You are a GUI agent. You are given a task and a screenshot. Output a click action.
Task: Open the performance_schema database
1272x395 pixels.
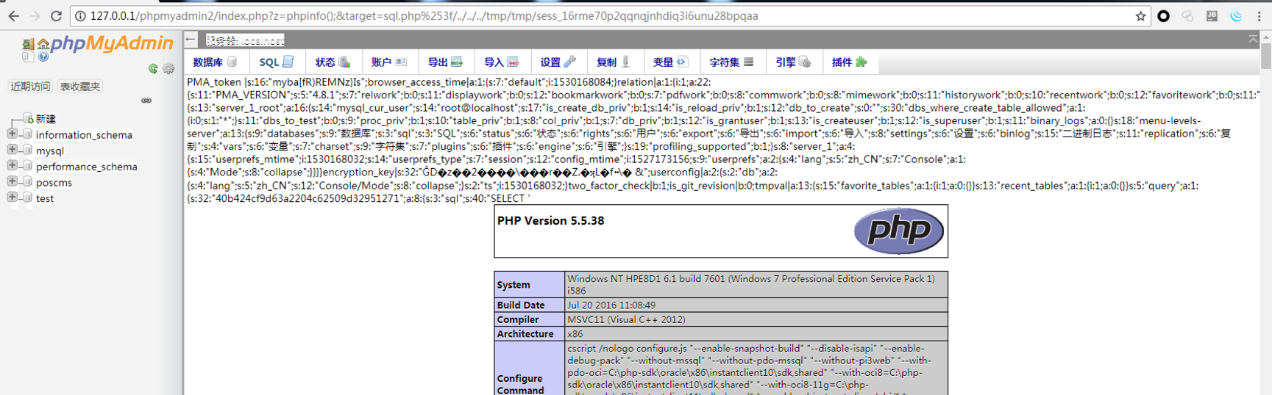(x=87, y=167)
